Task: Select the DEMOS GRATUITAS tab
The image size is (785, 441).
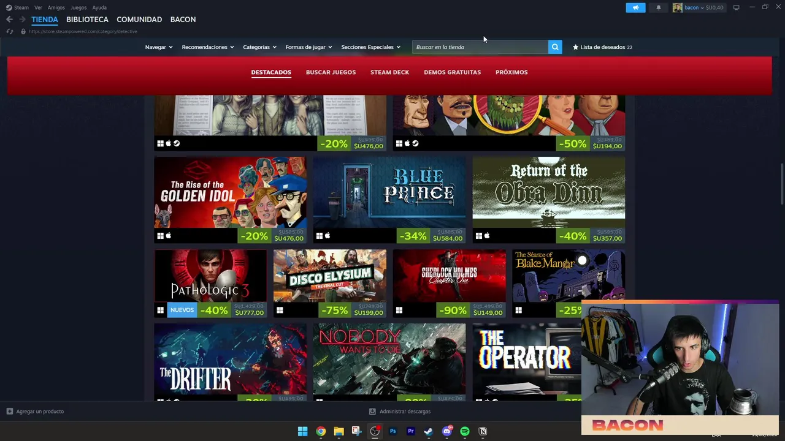Action: [x=452, y=72]
